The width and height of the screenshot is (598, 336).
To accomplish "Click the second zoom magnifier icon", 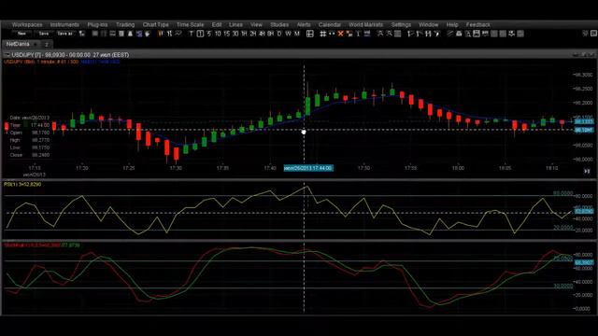I will pos(389,34).
